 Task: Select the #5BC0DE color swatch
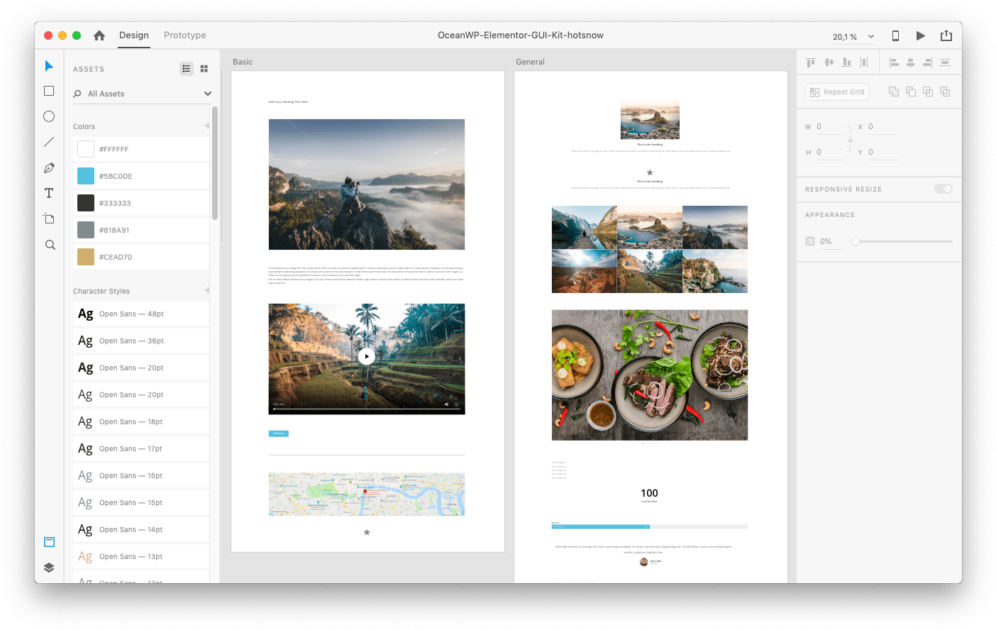[84, 175]
